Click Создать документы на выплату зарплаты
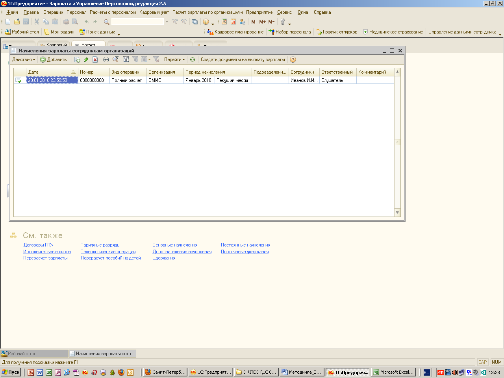The width and height of the screenshot is (504, 378). click(243, 59)
